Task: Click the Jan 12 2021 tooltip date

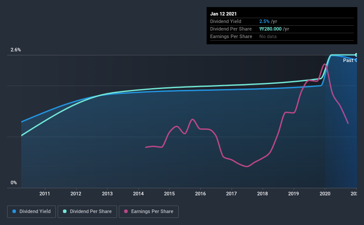Action: tap(223, 14)
